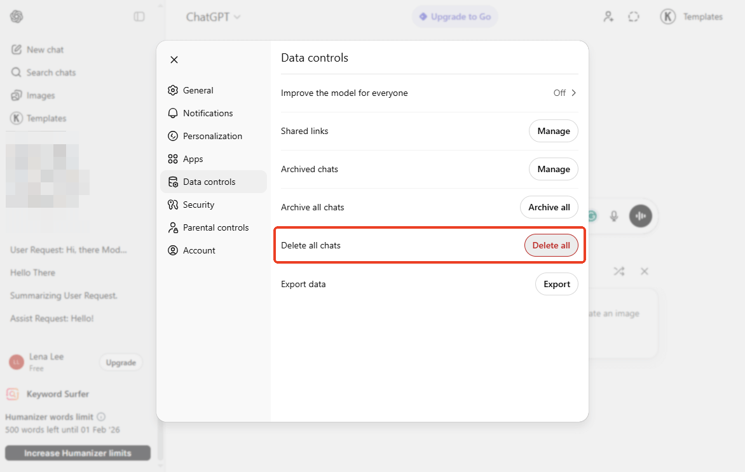The height and width of the screenshot is (472, 745).
Task: Click the Humanizer words limit info icon
Action: tap(101, 417)
